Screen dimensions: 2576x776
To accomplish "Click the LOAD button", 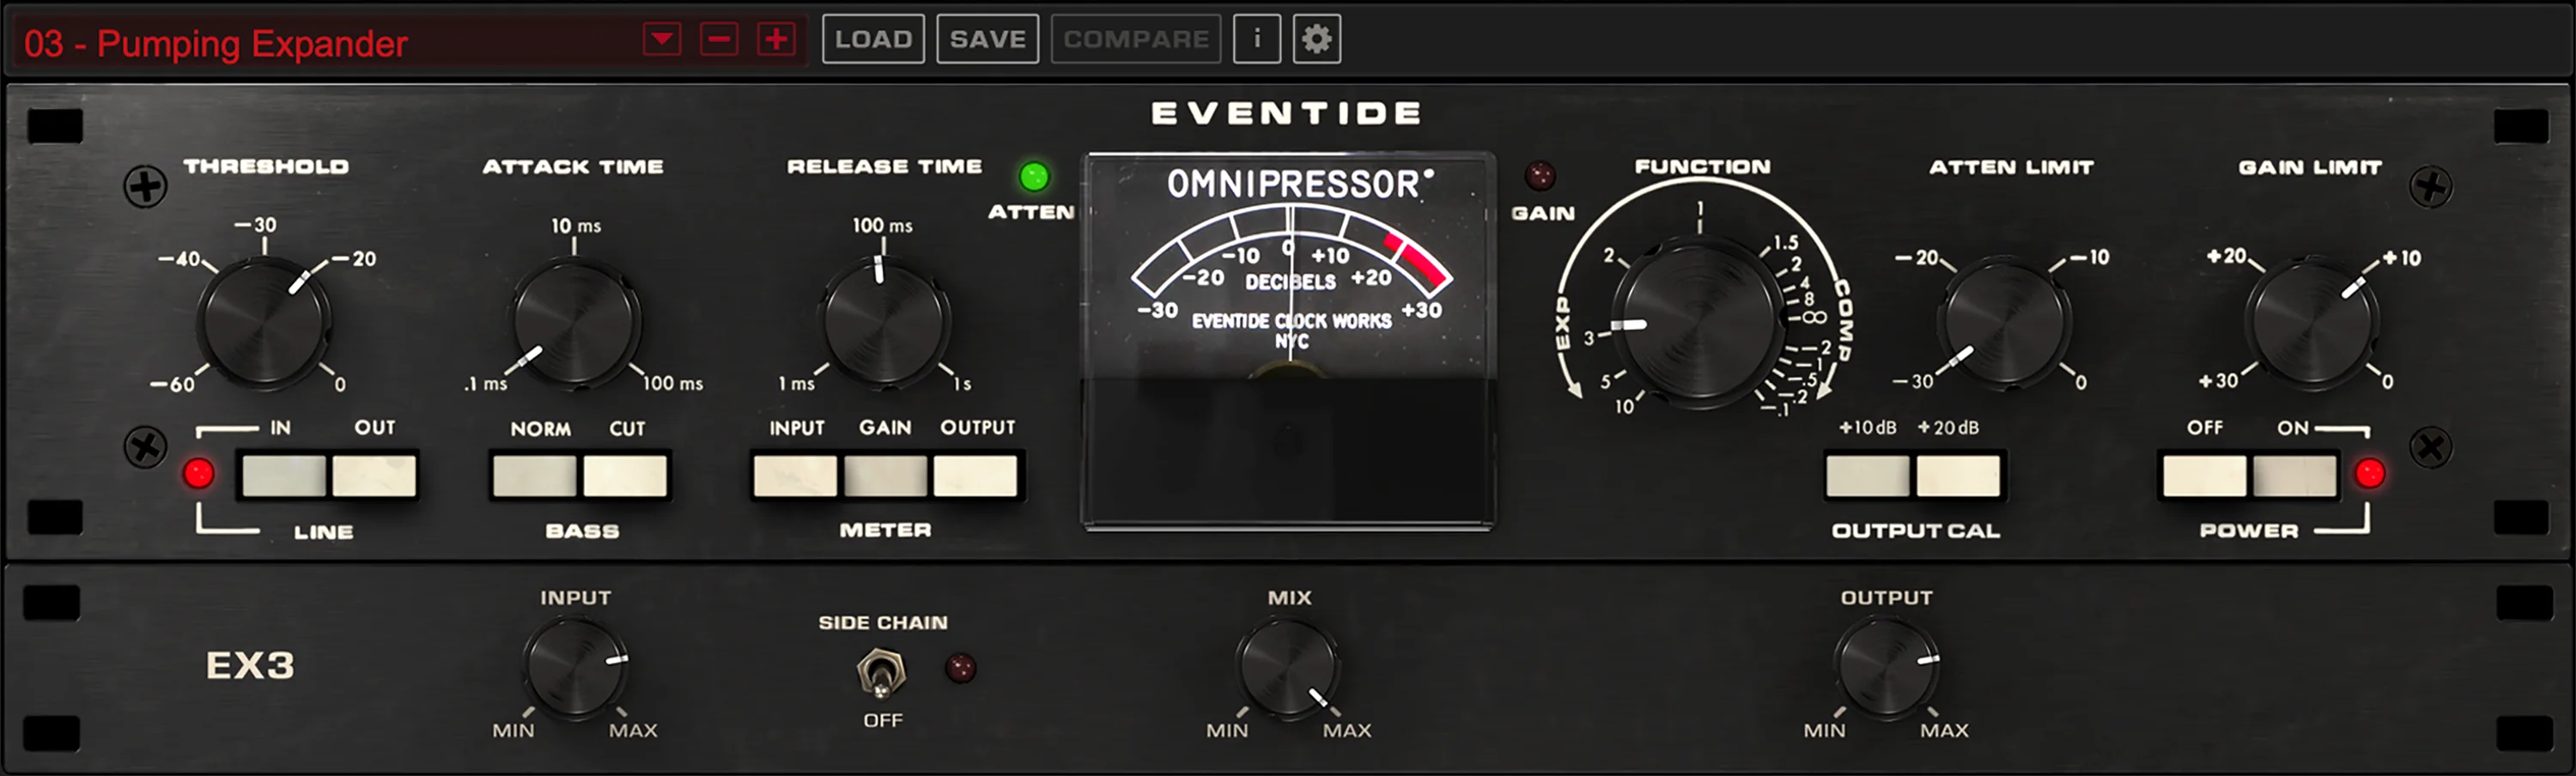I will pyautogui.click(x=872, y=39).
